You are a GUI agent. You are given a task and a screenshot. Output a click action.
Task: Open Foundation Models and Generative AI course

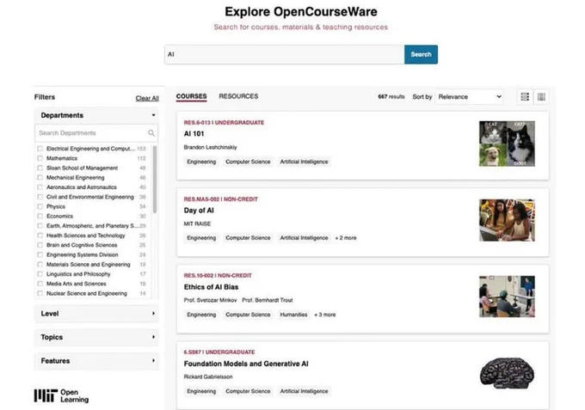(246, 364)
